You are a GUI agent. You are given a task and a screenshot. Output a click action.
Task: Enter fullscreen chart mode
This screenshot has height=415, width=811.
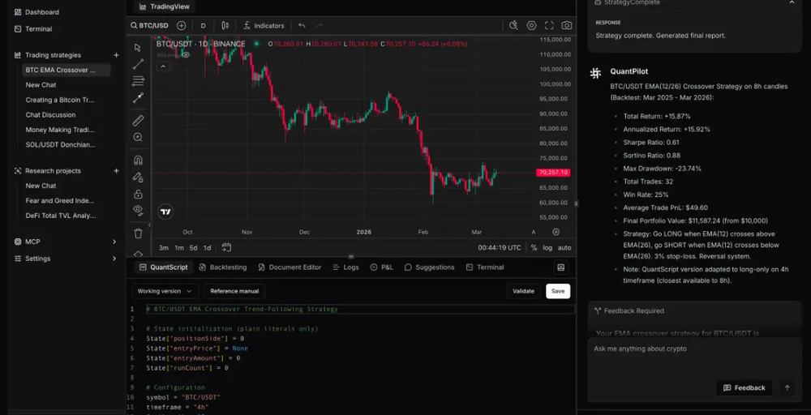pos(549,25)
